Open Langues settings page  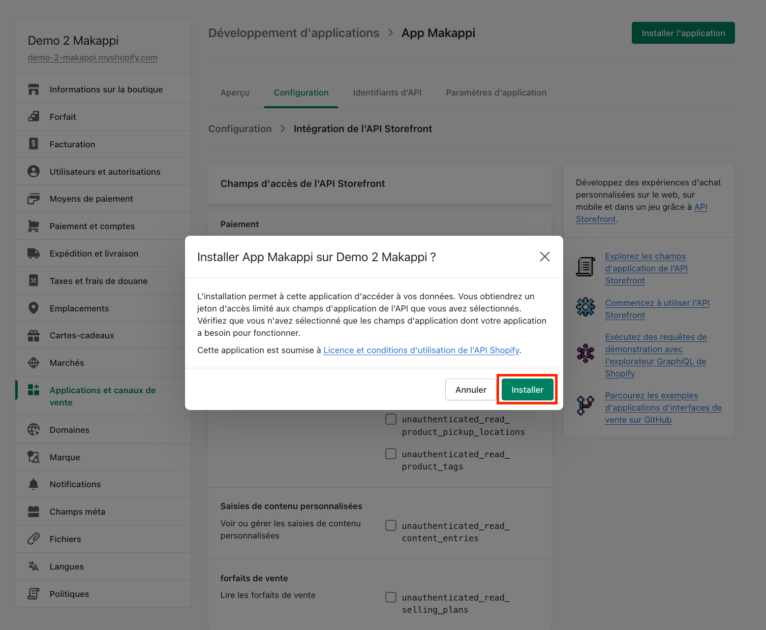(103, 566)
